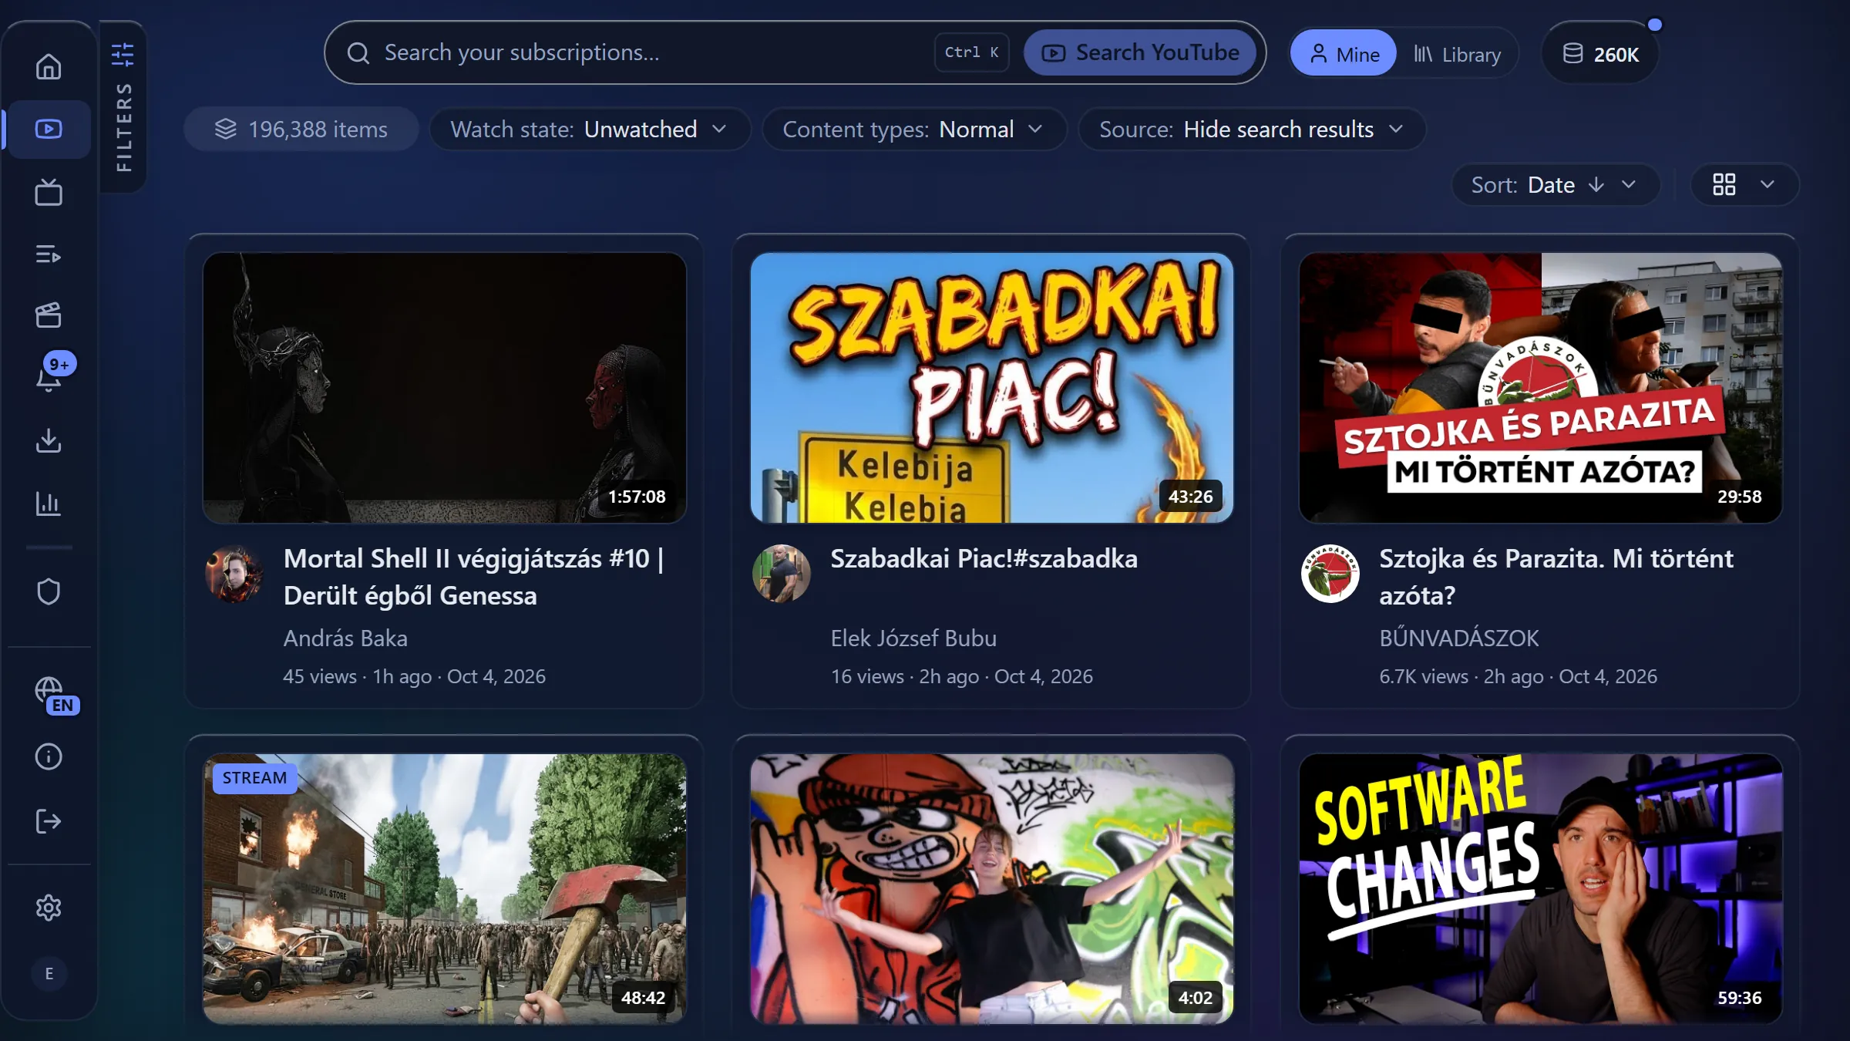Image resolution: width=1850 pixels, height=1041 pixels.
Task: Click the 29:58 duration label
Action: pos(1739,497)
